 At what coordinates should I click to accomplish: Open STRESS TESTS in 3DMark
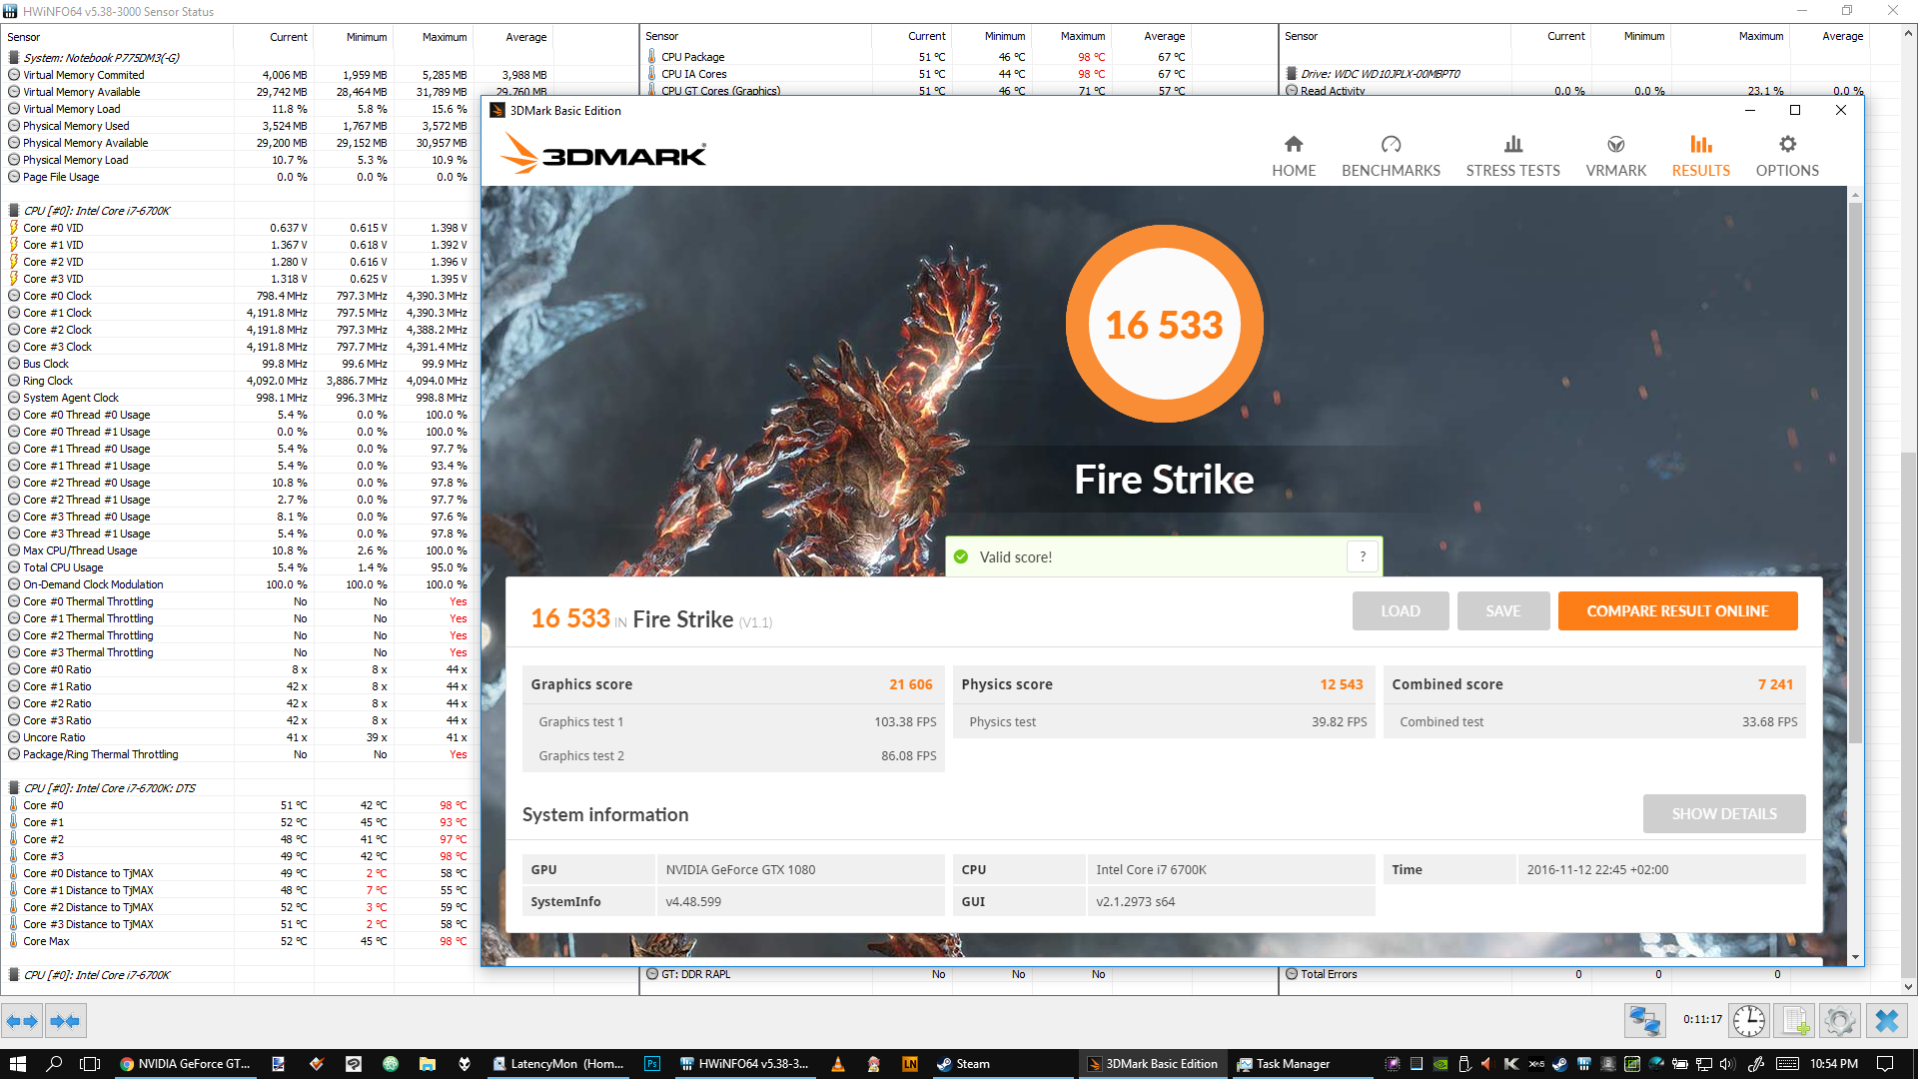coord(1512,157)
